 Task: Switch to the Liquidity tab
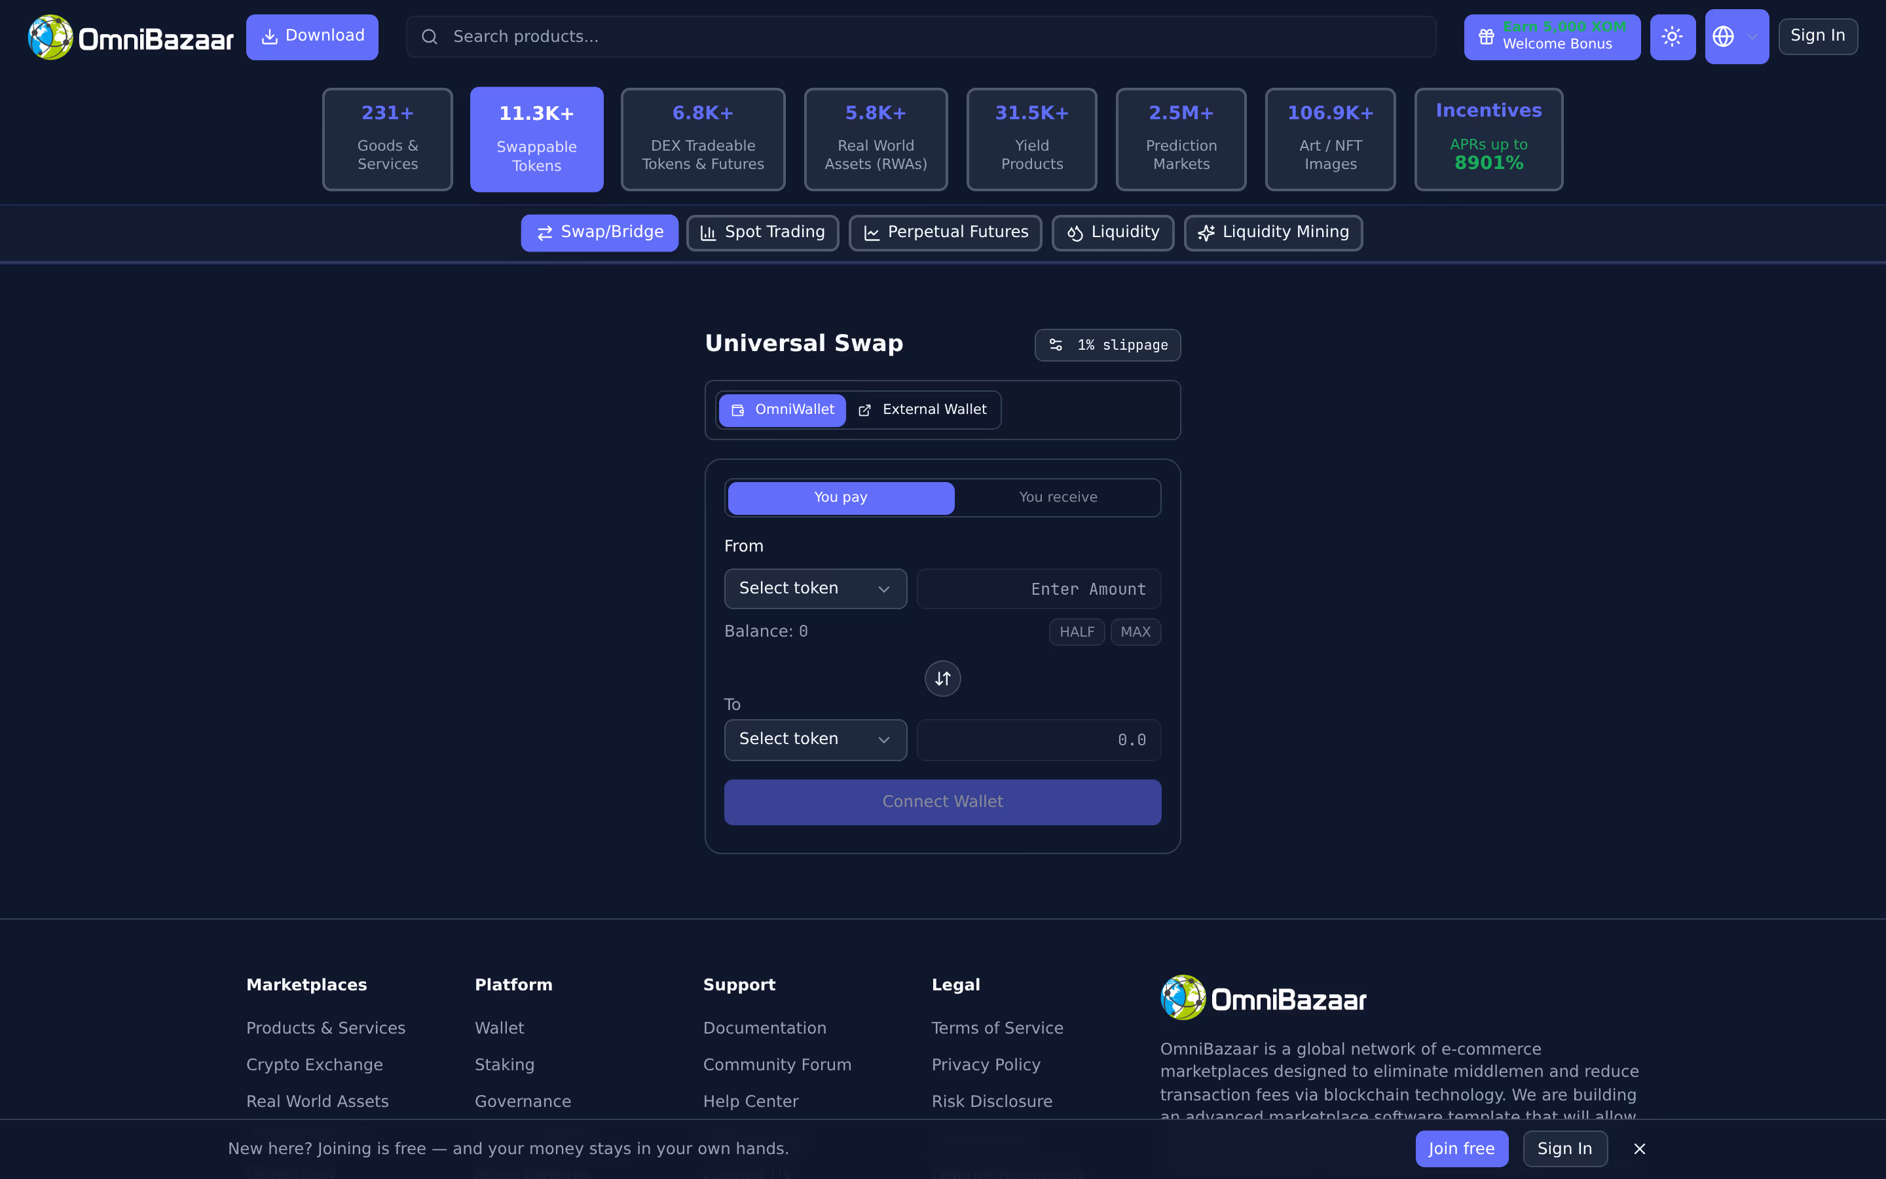tap(1113, 233)
